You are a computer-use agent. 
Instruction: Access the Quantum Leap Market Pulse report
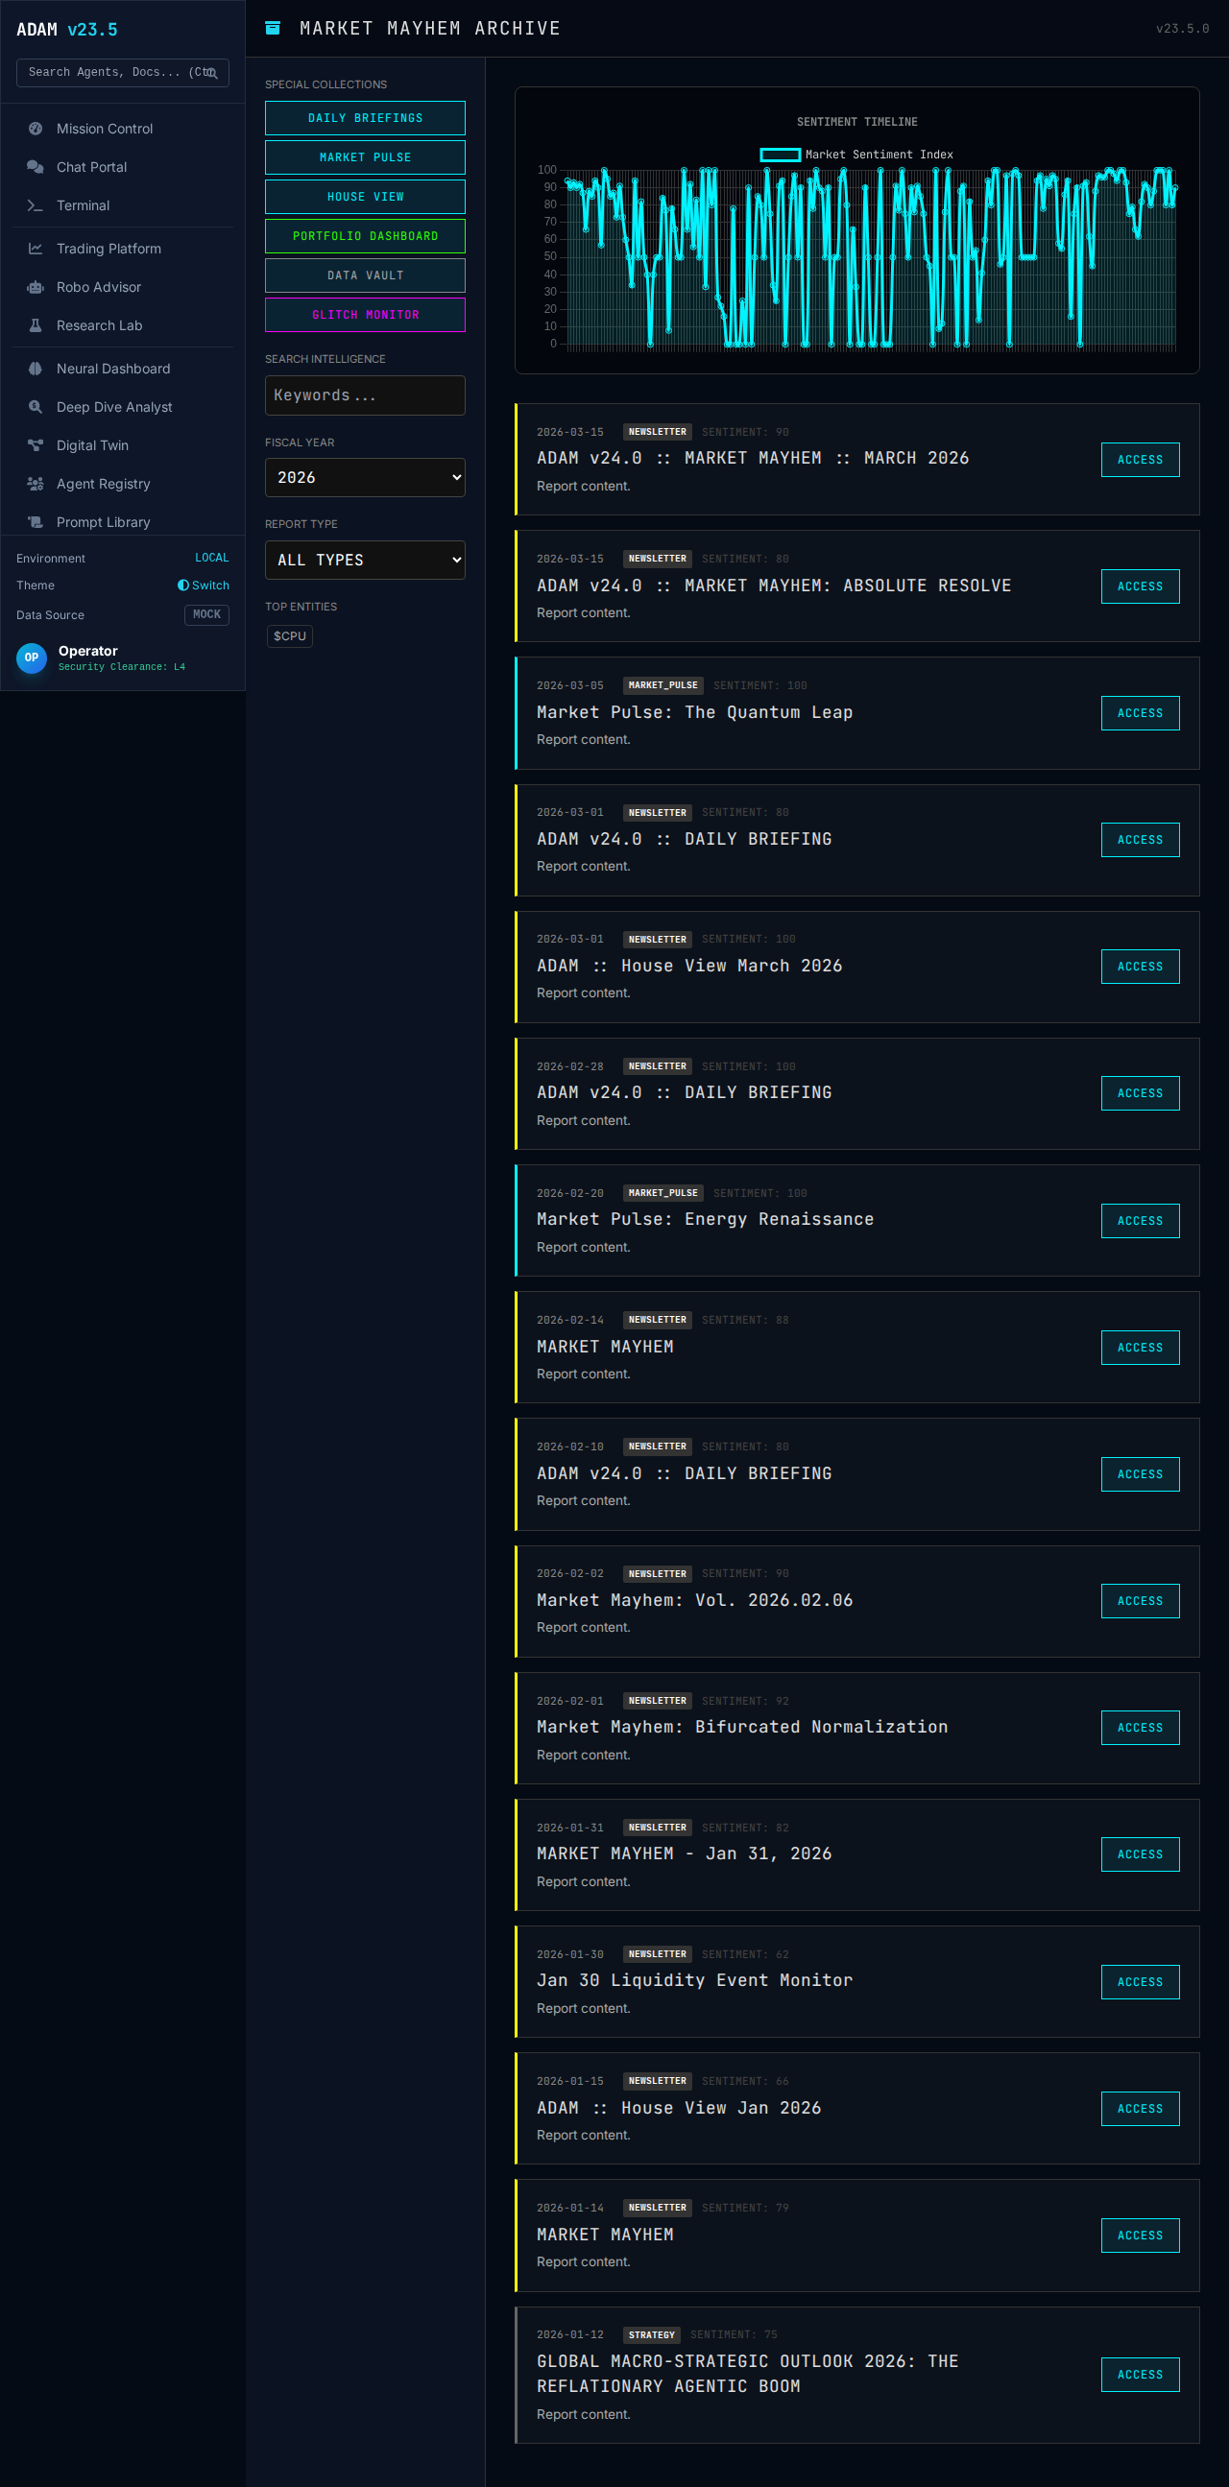tap(1139, 713)
